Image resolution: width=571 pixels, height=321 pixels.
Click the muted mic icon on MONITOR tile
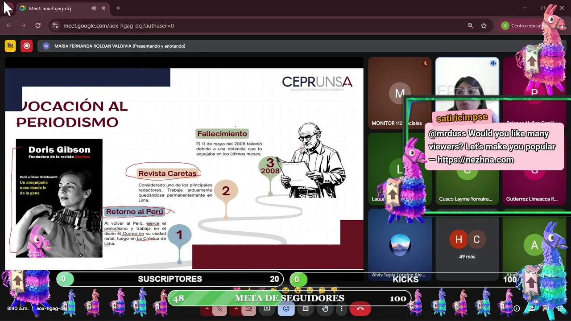coord(425,63)
